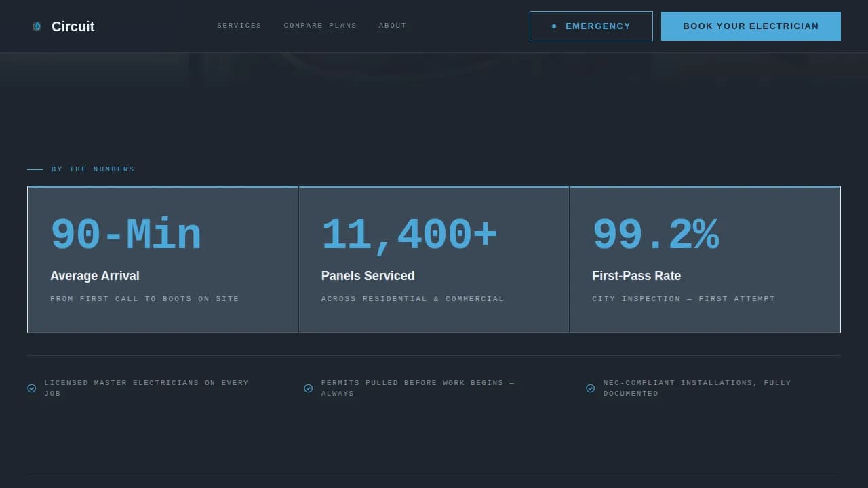The height and width of the screenshot is (488, 868).
Task: Click the Circuit wordmark to go home
Action: (73, 26)
